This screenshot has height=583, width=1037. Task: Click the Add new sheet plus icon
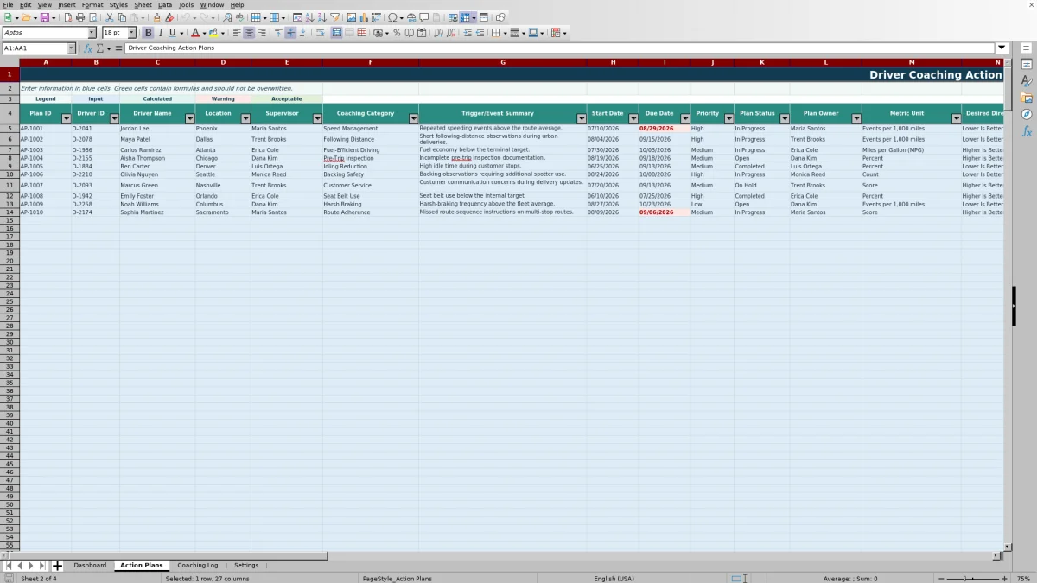coord(57,566)
